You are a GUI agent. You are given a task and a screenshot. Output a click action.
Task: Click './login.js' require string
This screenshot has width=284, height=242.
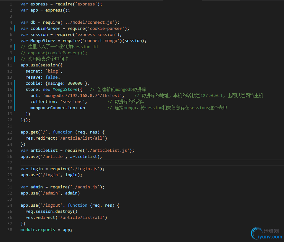click(x=85, y=169)
